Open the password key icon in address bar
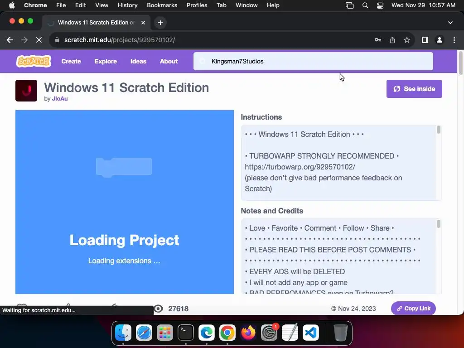464x348 pixels. point(377,40)
